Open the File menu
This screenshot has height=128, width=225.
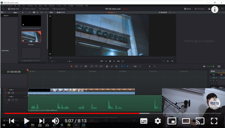(x=15, y=6)
